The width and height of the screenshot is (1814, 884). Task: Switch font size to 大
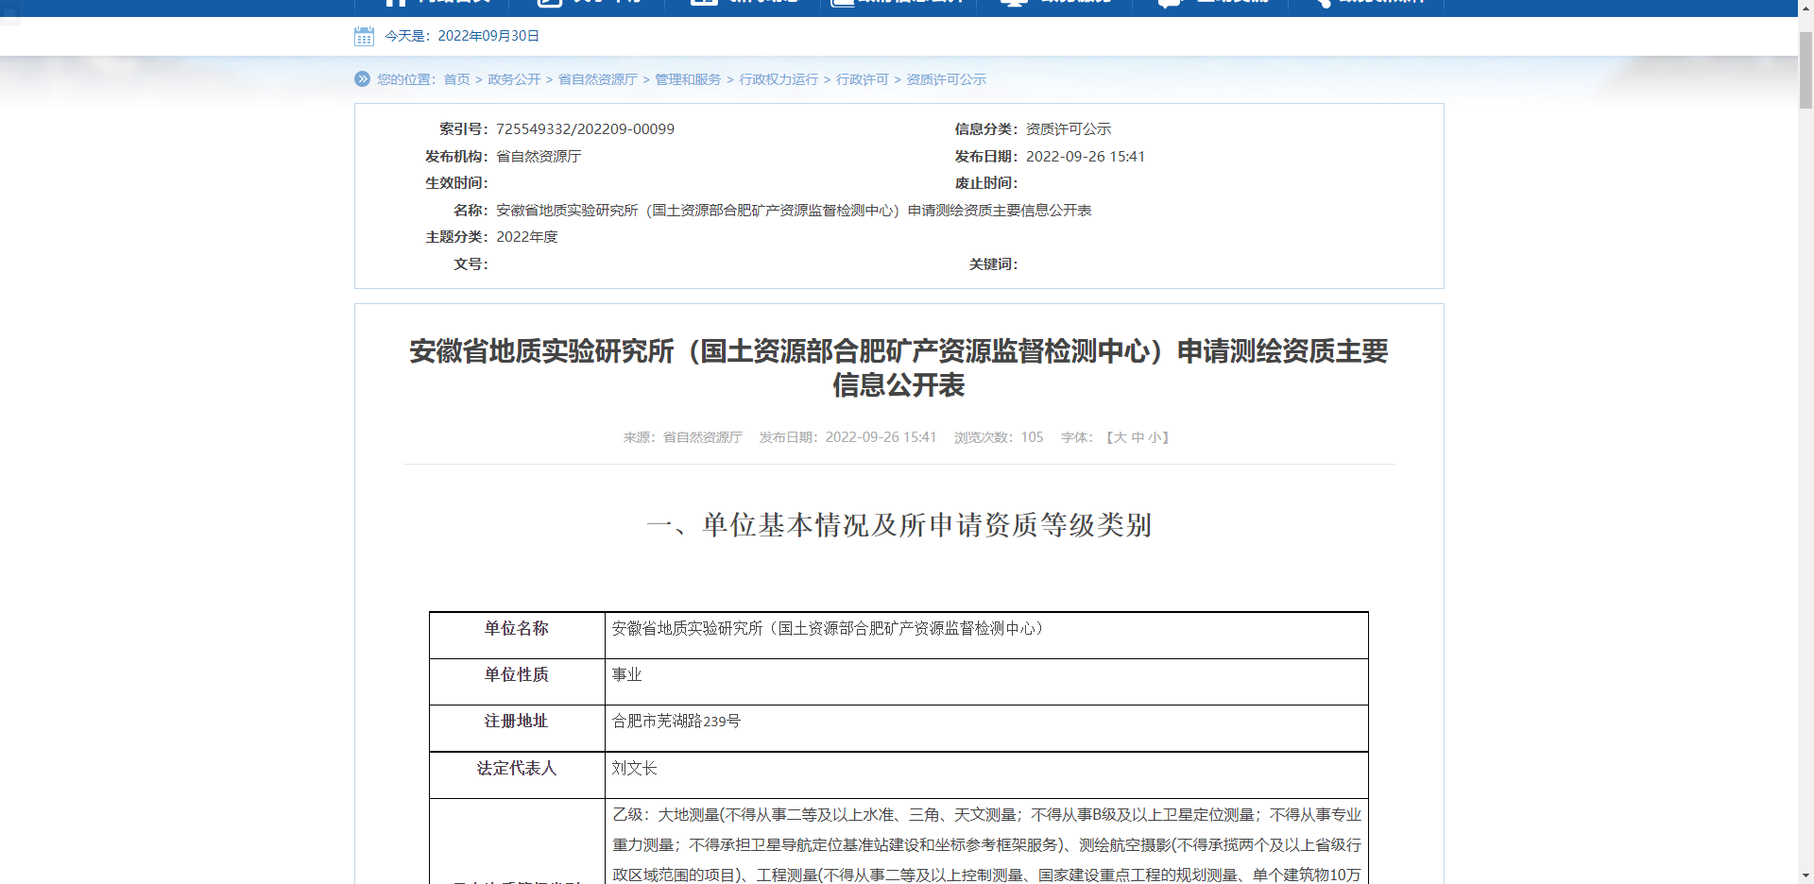click(1121, 437)
